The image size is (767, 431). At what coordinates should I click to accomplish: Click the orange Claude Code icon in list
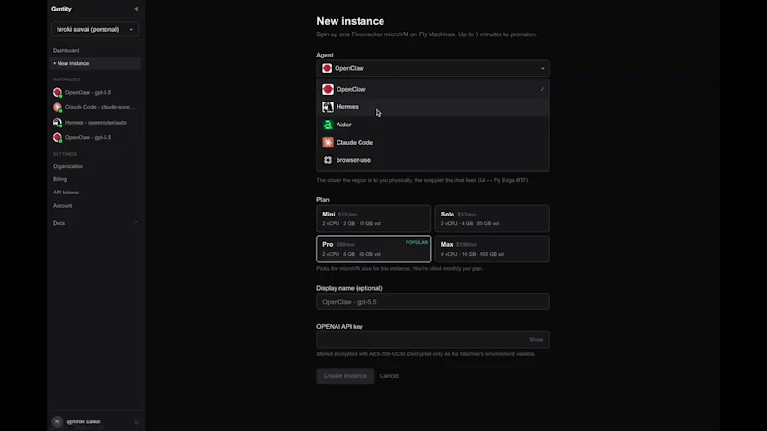click(328, 142)
